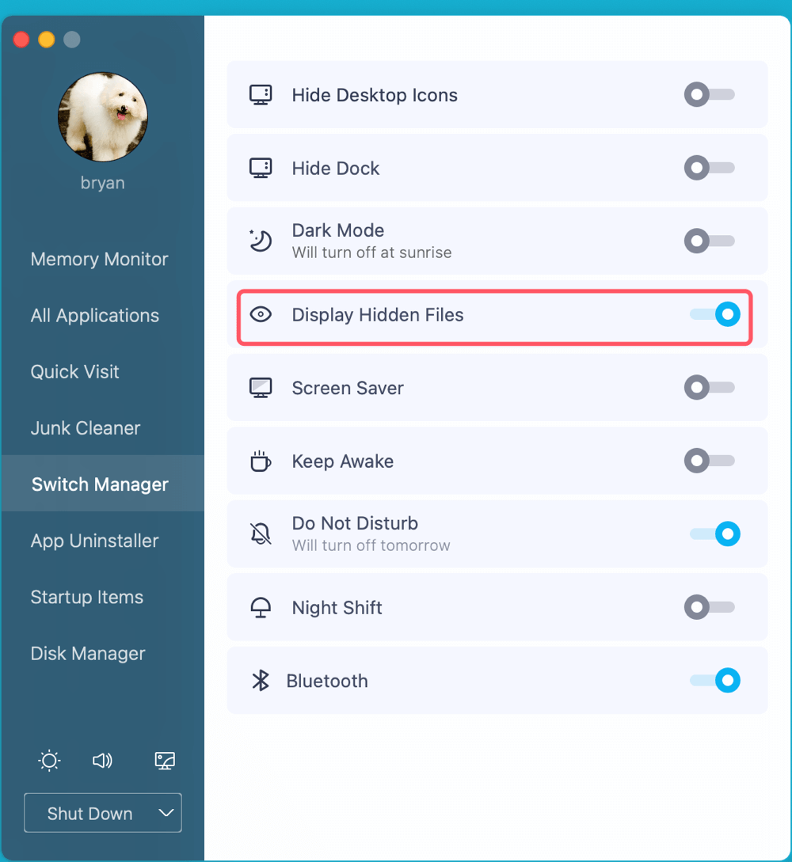Click the Night Shift lamp icon
792x862 pixels.
click(261, 608)
